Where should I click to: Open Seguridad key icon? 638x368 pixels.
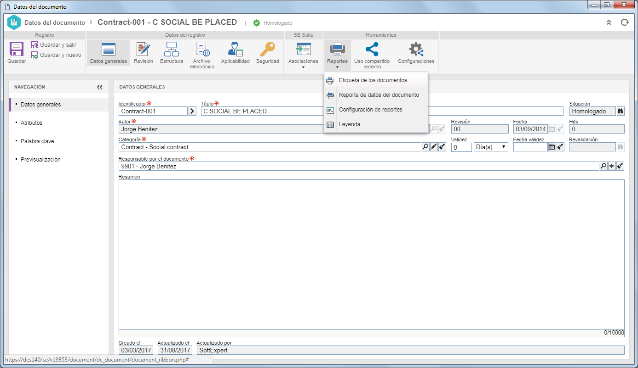click(x=268, y=49)
